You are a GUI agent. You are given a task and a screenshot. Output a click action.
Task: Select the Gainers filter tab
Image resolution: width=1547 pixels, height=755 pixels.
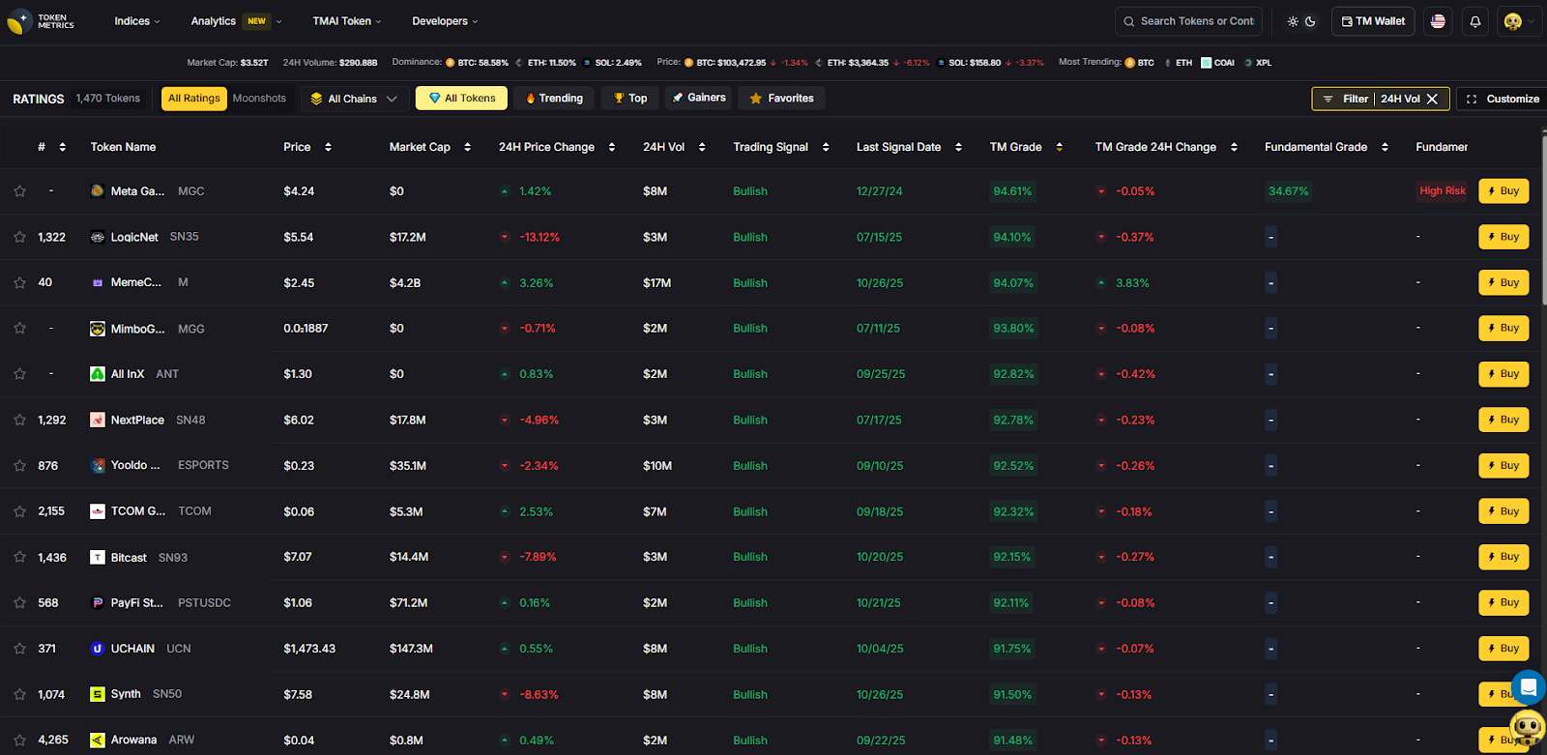pos(698,99)
